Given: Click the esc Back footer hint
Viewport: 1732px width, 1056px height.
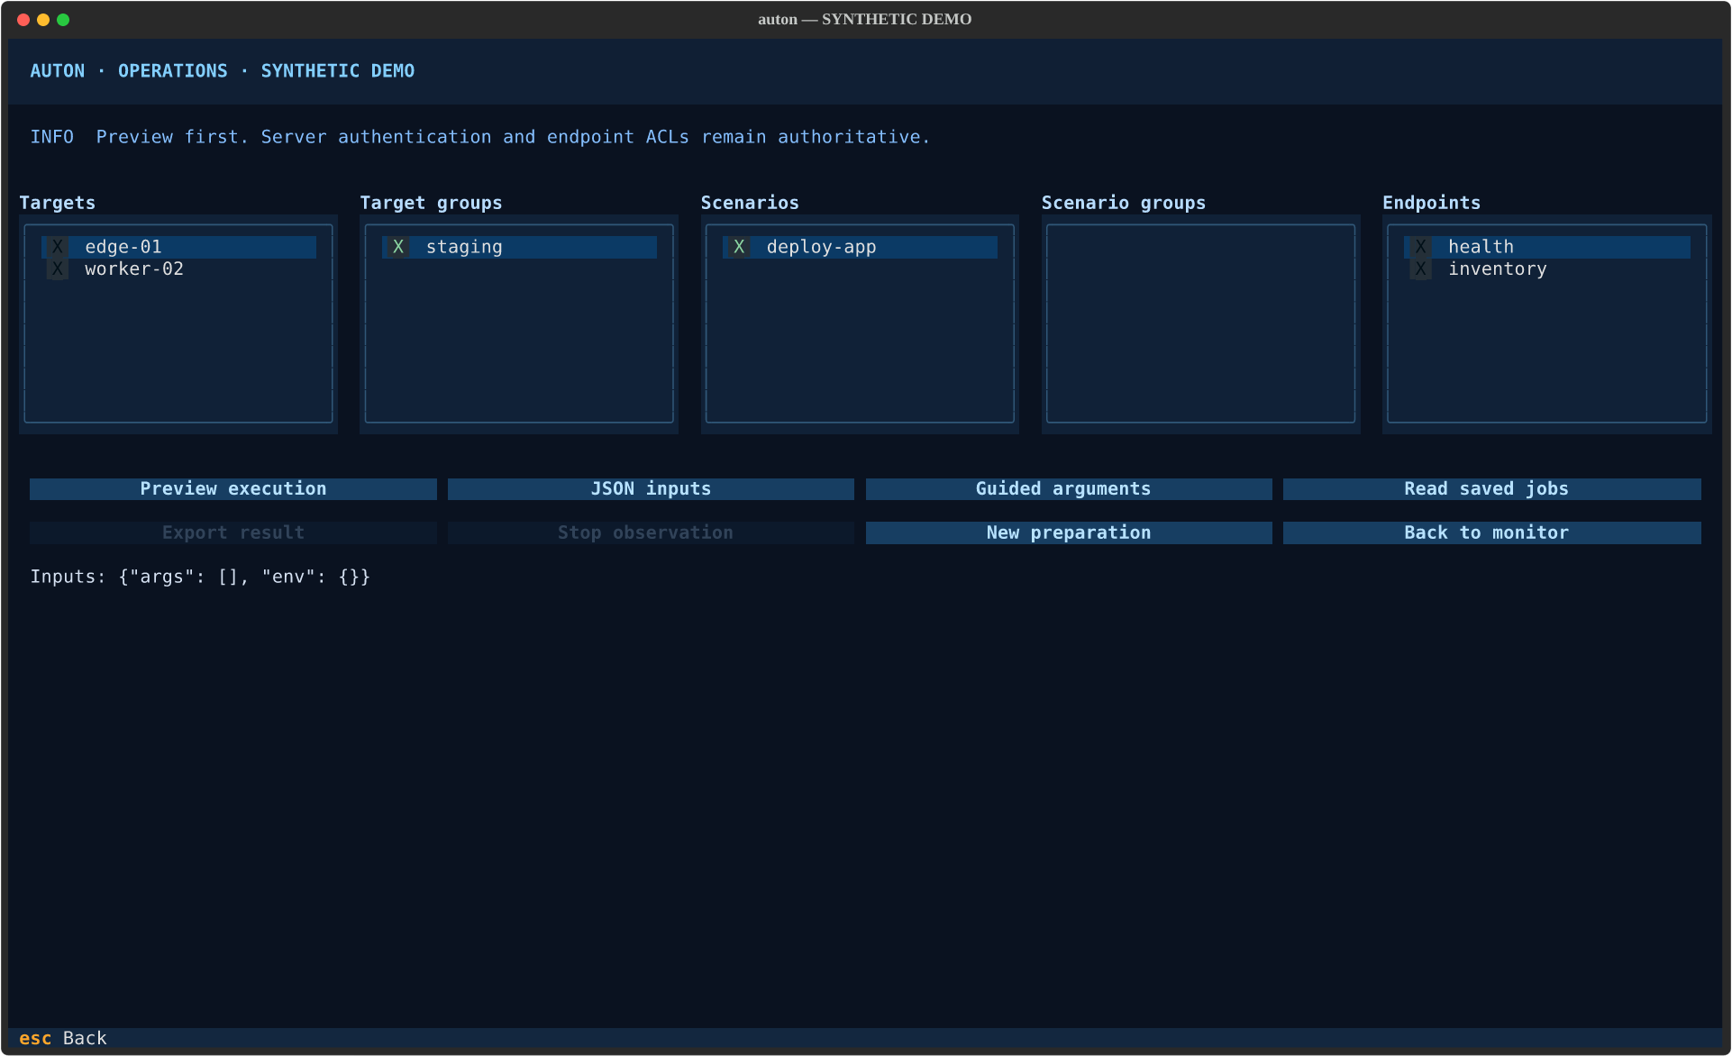Looking at the screenshot, I should tap(63, 1039).
